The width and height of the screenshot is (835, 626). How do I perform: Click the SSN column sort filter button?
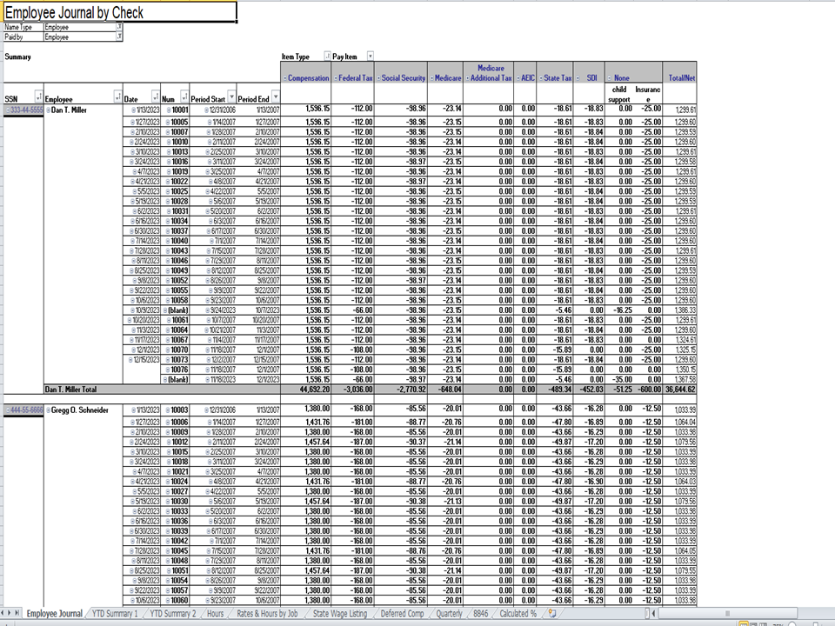[37, 97]
